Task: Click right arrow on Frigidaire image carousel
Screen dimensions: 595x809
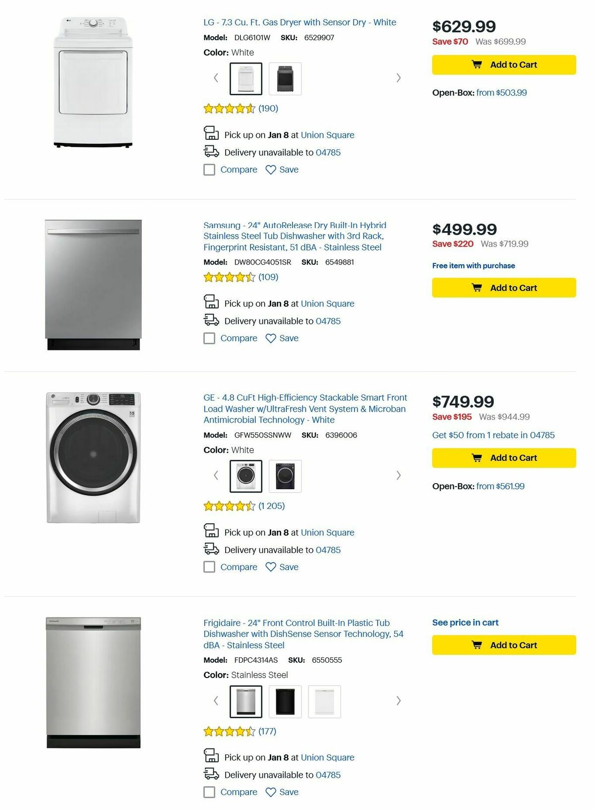Action: (399, 701)
